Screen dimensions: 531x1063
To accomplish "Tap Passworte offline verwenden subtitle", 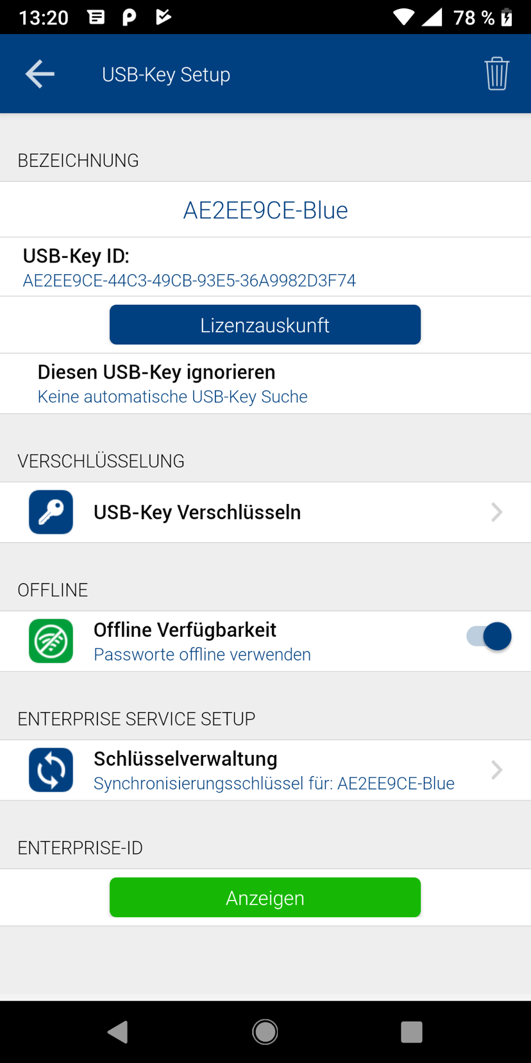I will [x=202, y=654].
